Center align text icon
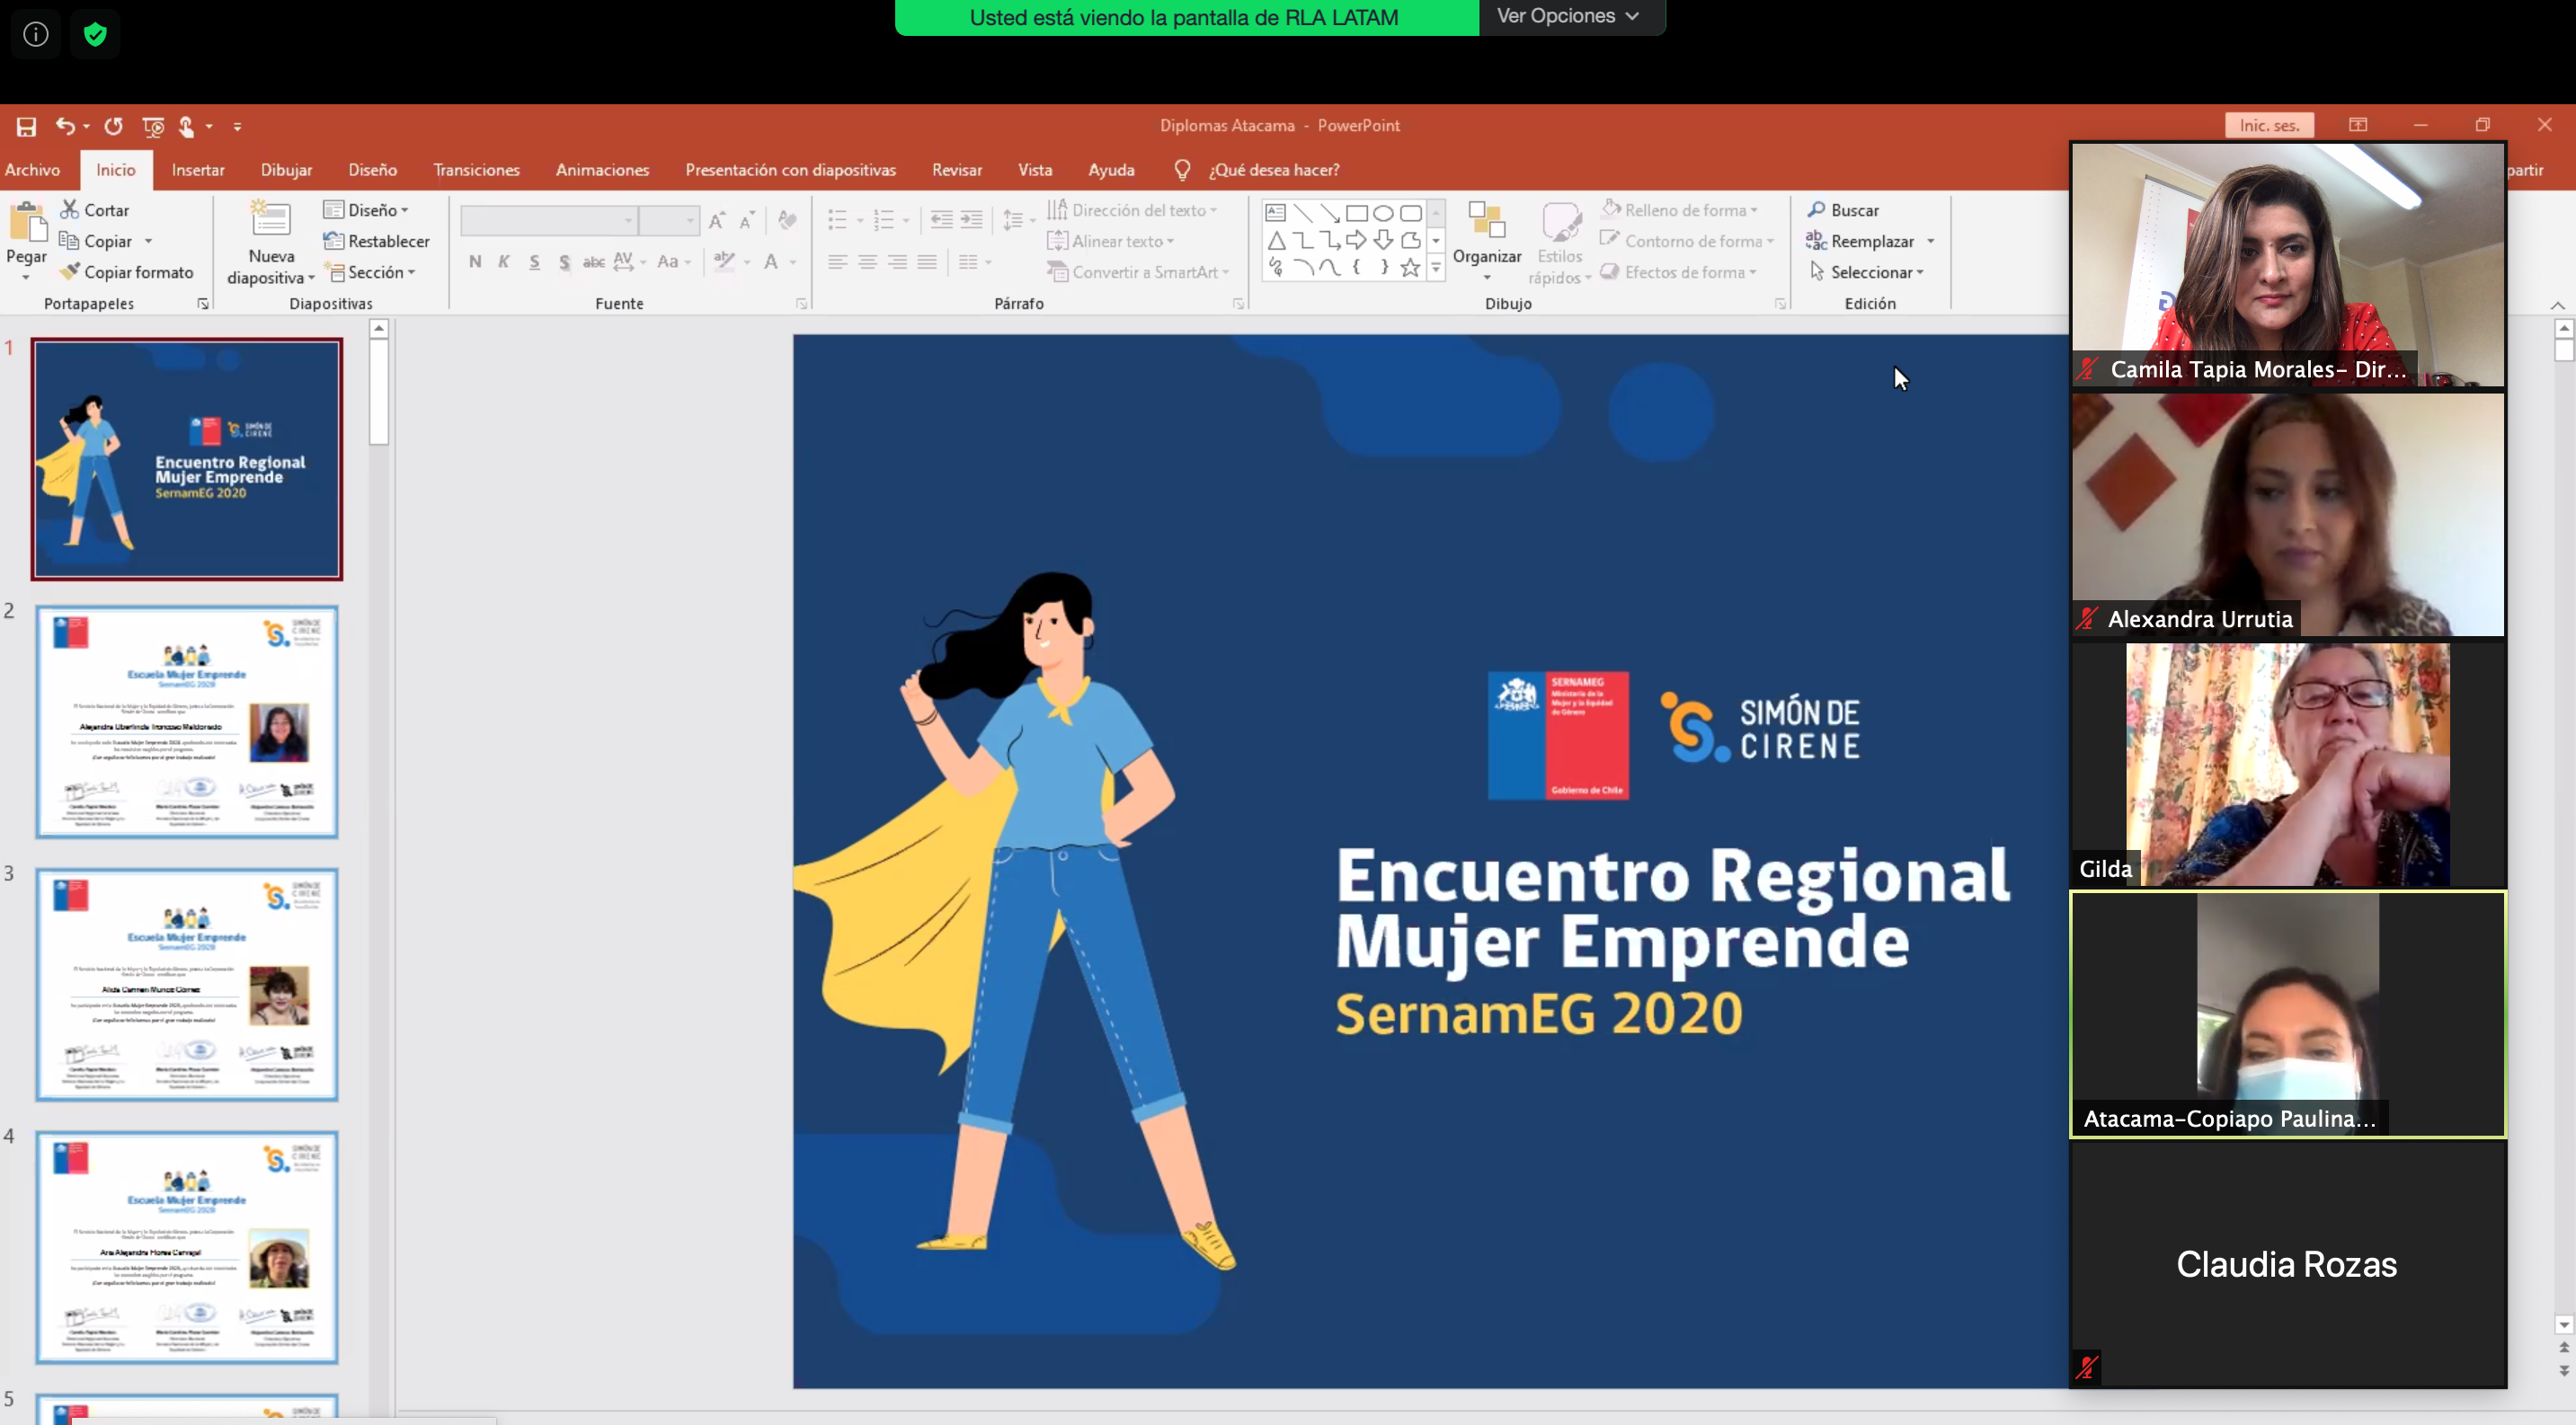This screenshot has width=2576, height=1425. [868, 261]
